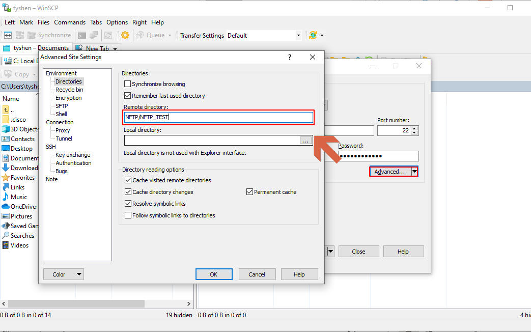The width and height of the screenshot is (531, 332).
Task: Click OK in Advanced Site Settings
Action: pos(214,274)
